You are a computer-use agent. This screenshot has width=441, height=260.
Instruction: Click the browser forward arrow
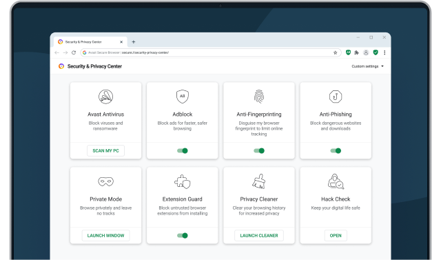[65, 52]
